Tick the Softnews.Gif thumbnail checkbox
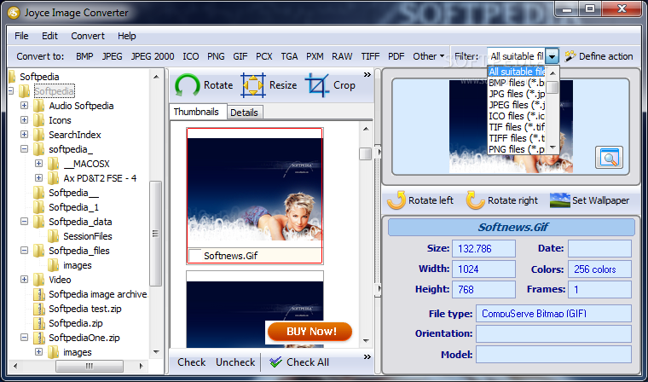The height and width of the screenshot is (382, 648). (194, 255)
